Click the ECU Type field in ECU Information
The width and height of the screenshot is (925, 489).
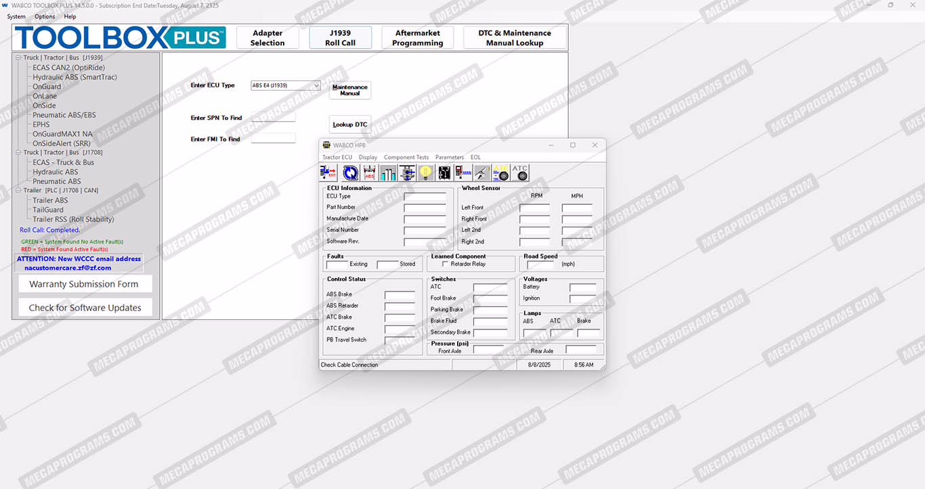[425, 197]
